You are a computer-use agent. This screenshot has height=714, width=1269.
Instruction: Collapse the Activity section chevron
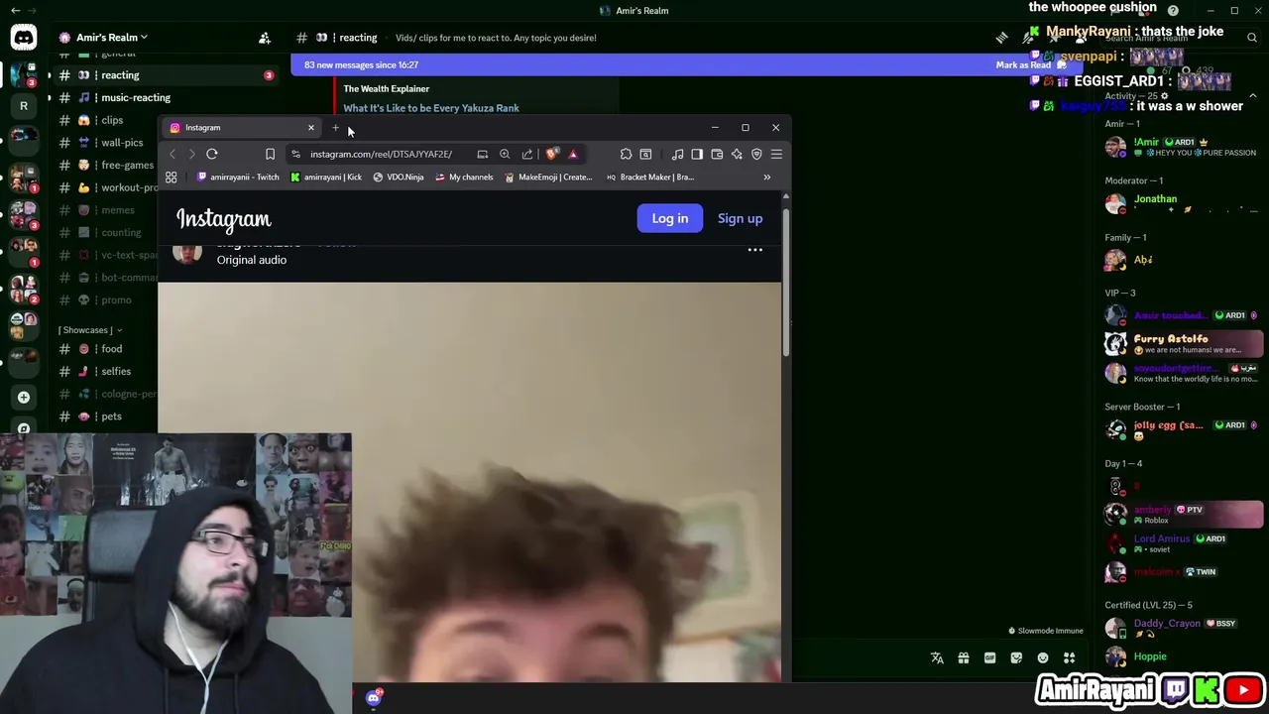1252,96
